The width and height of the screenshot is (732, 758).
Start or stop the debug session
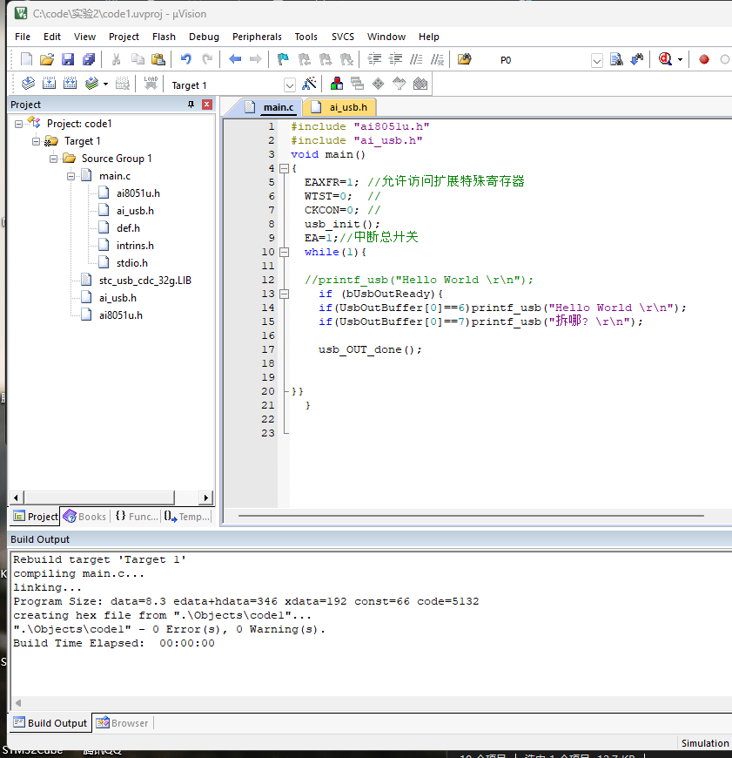click(665, 59)
